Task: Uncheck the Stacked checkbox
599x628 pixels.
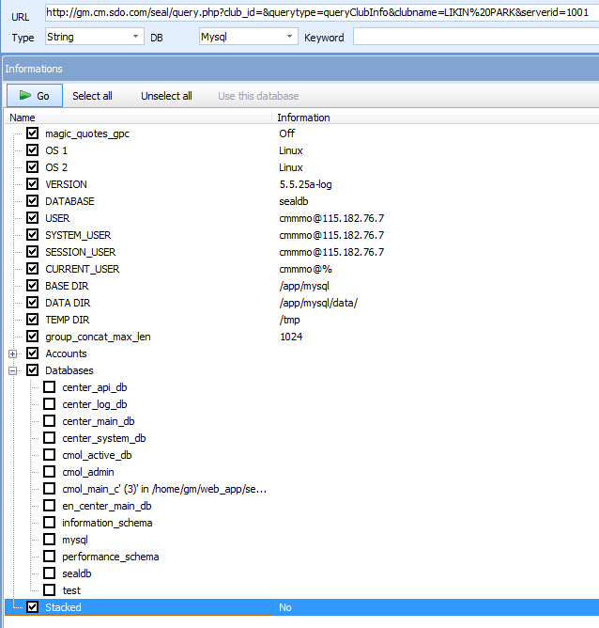Action: pos(32,607)
